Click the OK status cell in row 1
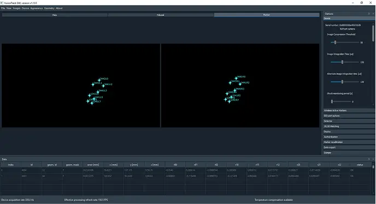 (360, 176)
